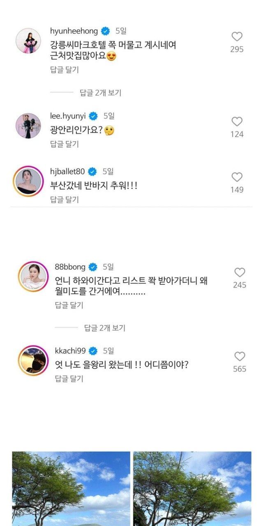Show 2 replies under 88bbong's comment

[x=105, y=328]
